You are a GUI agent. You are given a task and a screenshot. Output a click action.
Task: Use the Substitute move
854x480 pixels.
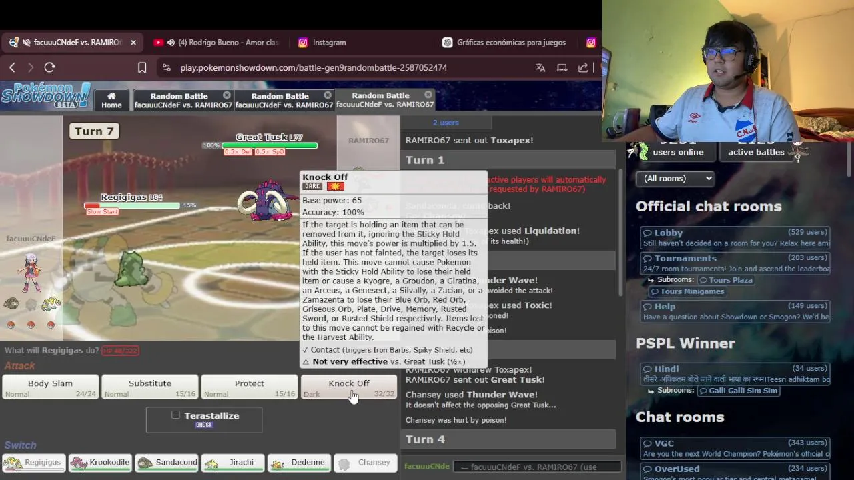150,387
